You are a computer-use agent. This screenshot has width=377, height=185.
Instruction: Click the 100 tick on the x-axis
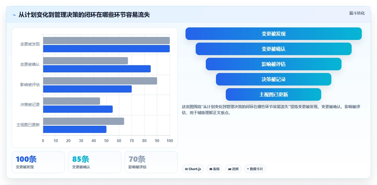pyautogui.click(x=170, y=141)
